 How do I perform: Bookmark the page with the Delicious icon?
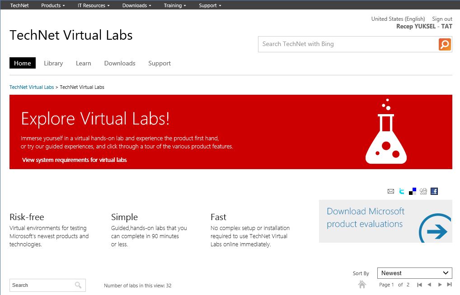point(413,191)
